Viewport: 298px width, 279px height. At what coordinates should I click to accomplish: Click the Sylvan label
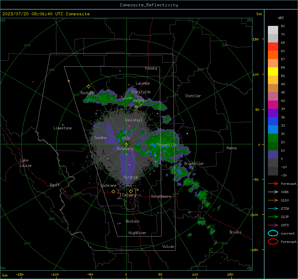pyautogui.click(x=126, y=98)
